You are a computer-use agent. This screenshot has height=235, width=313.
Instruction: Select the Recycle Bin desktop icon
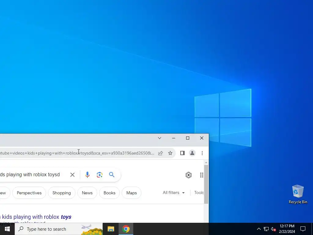click(x=298, y=194)
